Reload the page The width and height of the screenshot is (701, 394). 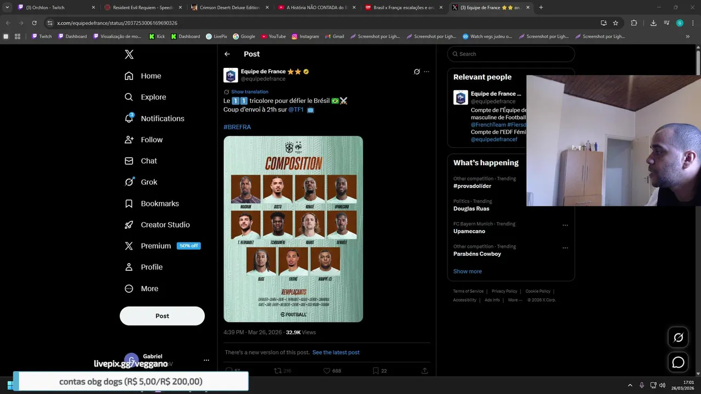coord(34,23)
